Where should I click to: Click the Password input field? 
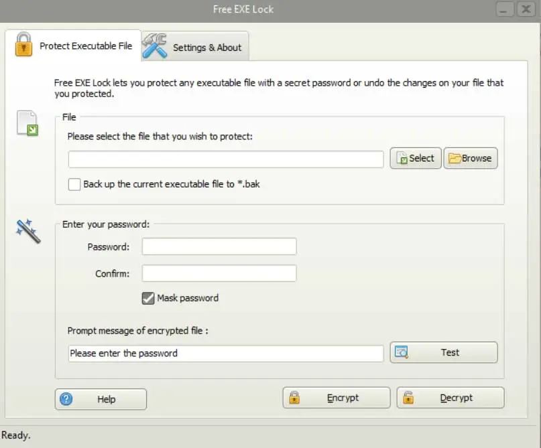(219, 247)
